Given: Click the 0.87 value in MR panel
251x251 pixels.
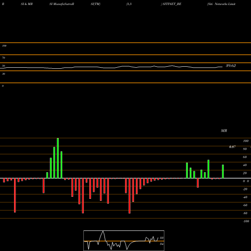Looking at the screenshot, I should click(x=232, y=147).
